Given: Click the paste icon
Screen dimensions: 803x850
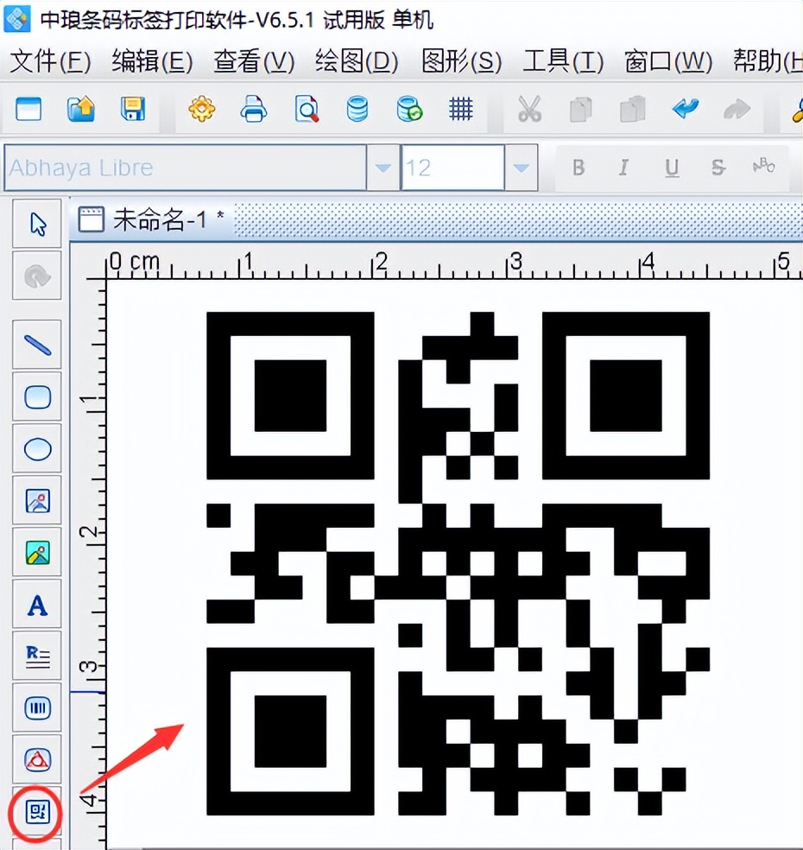Looking at the screenshot, I should [x=632, y=109].
